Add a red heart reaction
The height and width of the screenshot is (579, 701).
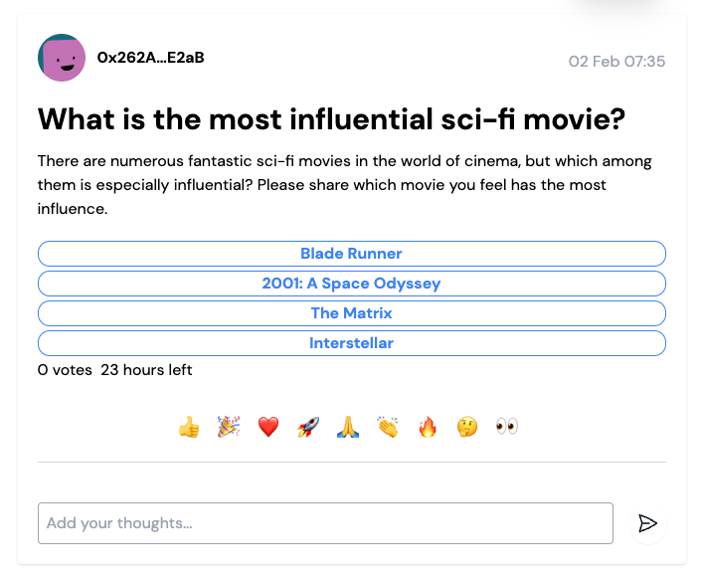268,427
